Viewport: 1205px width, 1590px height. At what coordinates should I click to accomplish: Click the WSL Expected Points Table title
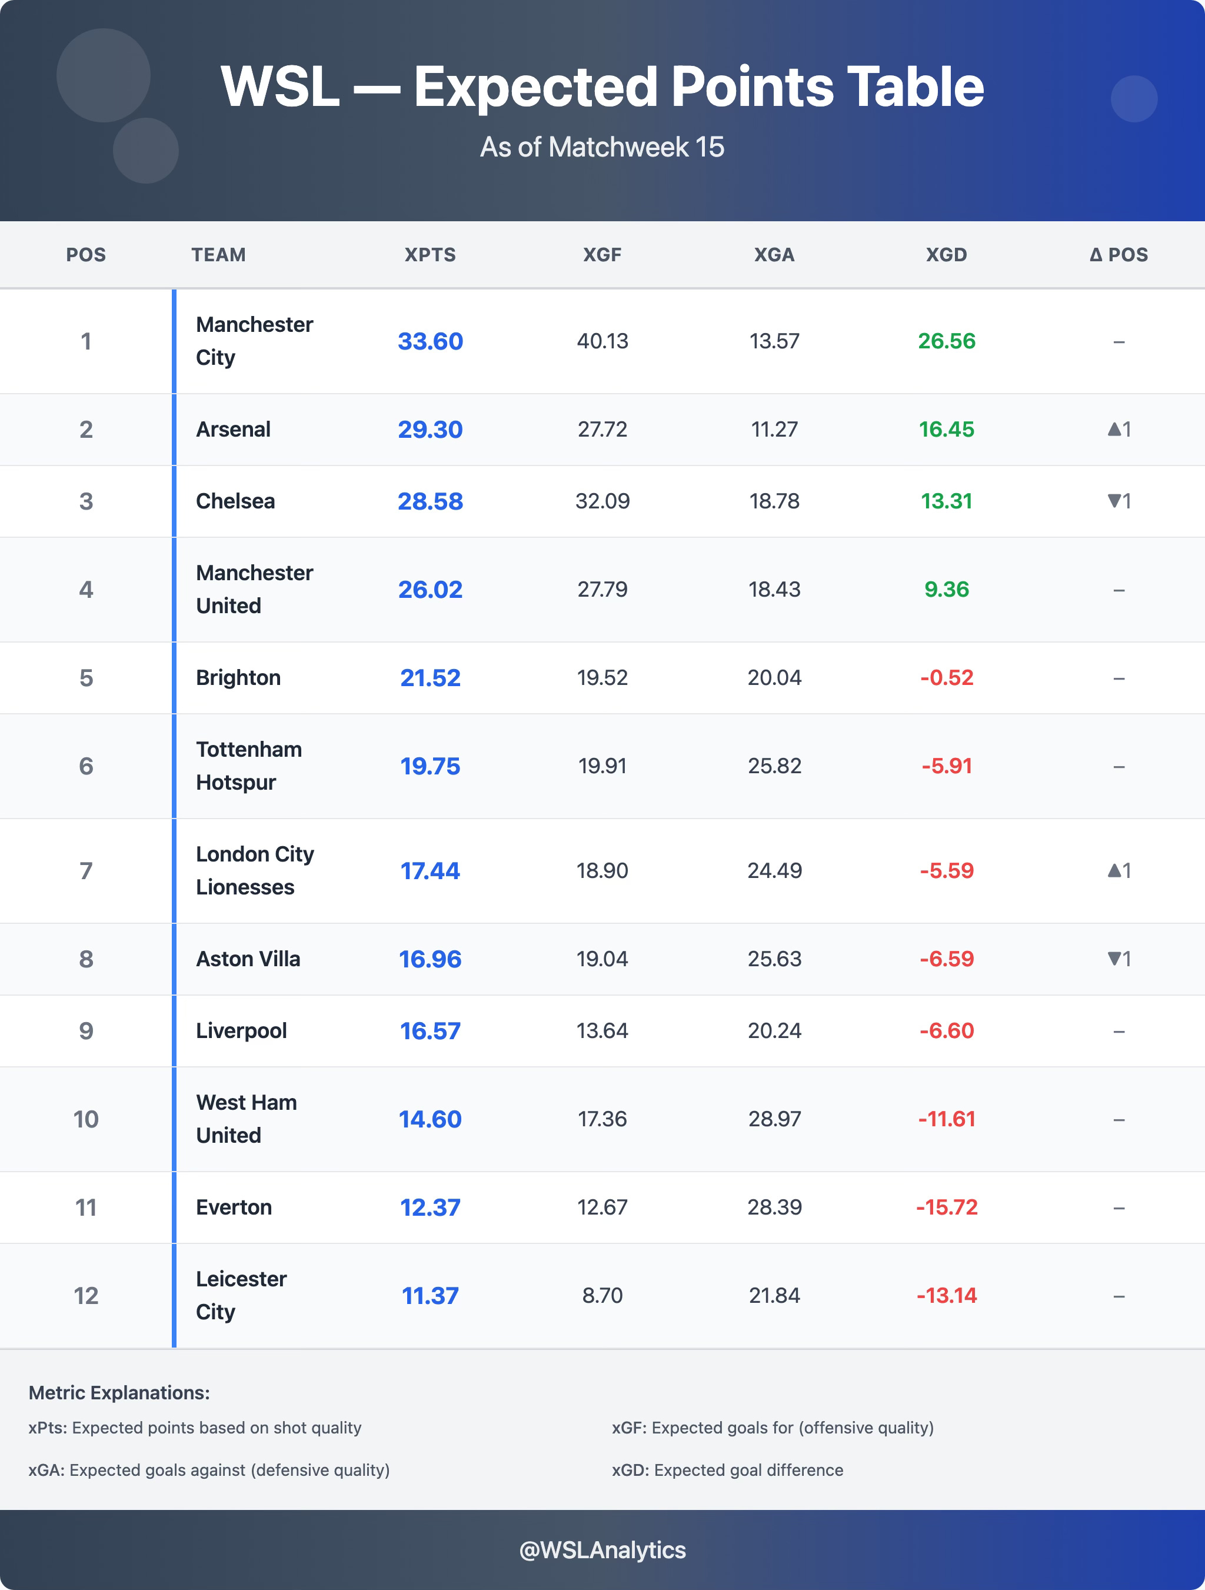[602, 87]
